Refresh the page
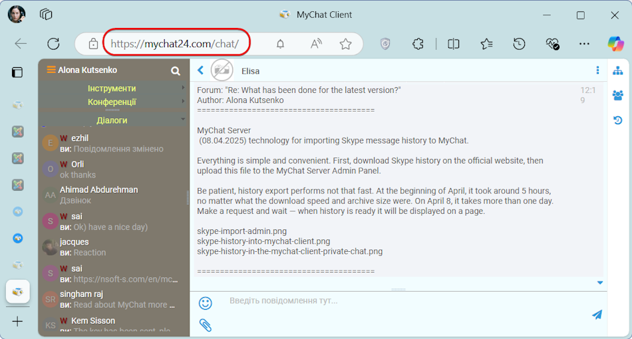This screenshot has height=339, width=632. click(x=53, y=43)
